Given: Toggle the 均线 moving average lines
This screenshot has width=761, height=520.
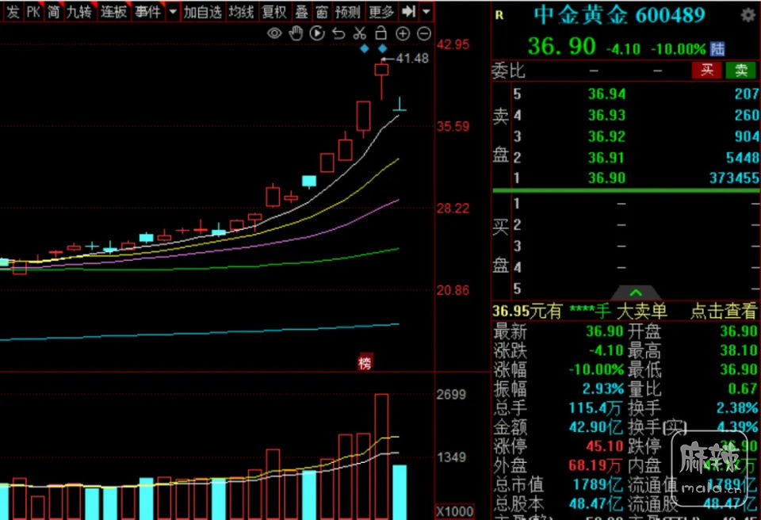Looking at the screenshot, I should click(241, 11).
